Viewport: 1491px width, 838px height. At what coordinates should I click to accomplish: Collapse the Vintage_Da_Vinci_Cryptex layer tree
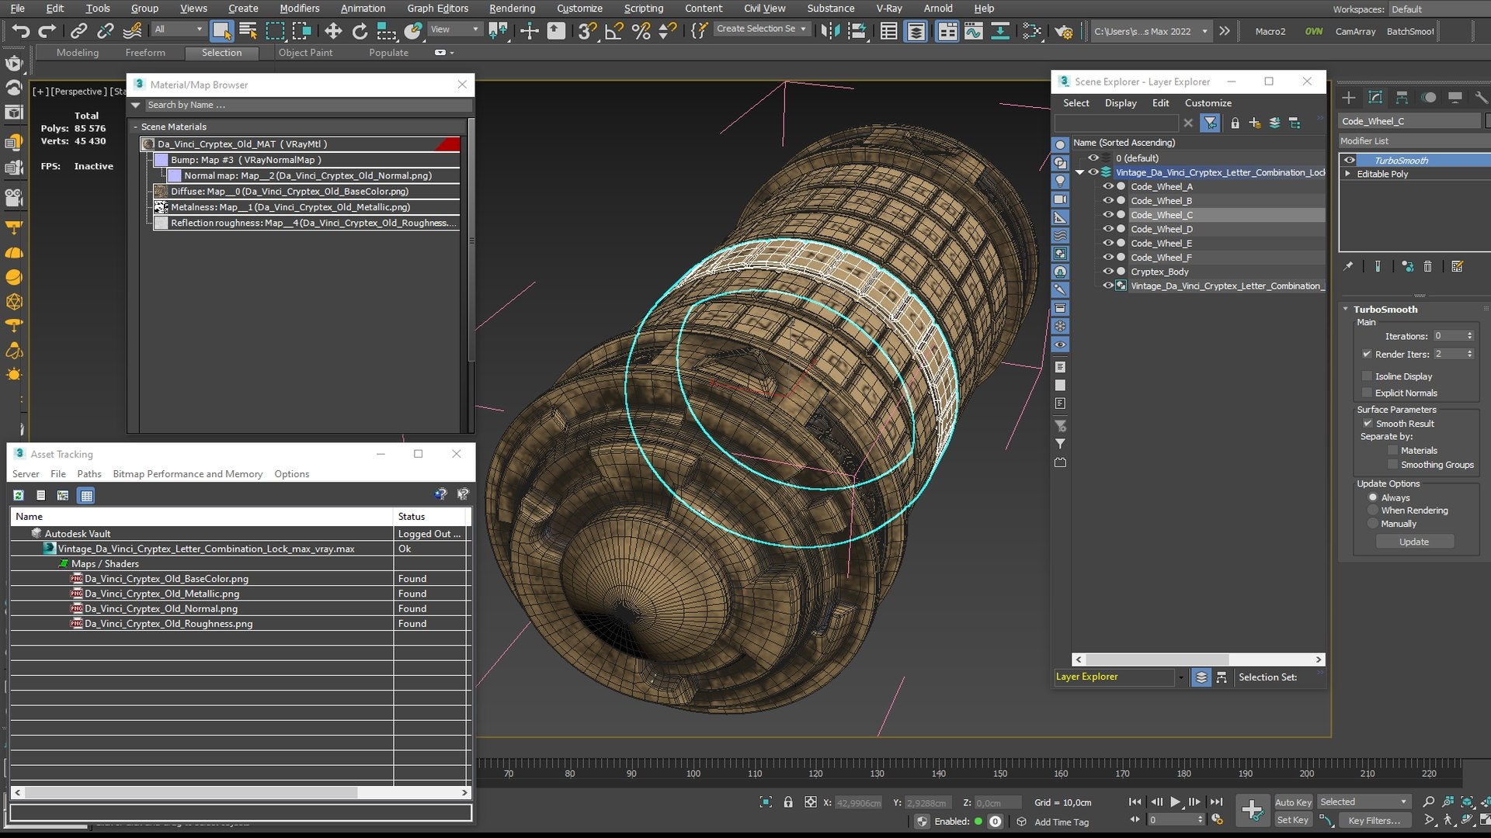coord(1079,172)
